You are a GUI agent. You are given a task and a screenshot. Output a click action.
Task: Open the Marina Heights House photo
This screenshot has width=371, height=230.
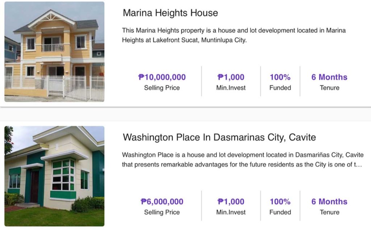click(x=54, y=52)
